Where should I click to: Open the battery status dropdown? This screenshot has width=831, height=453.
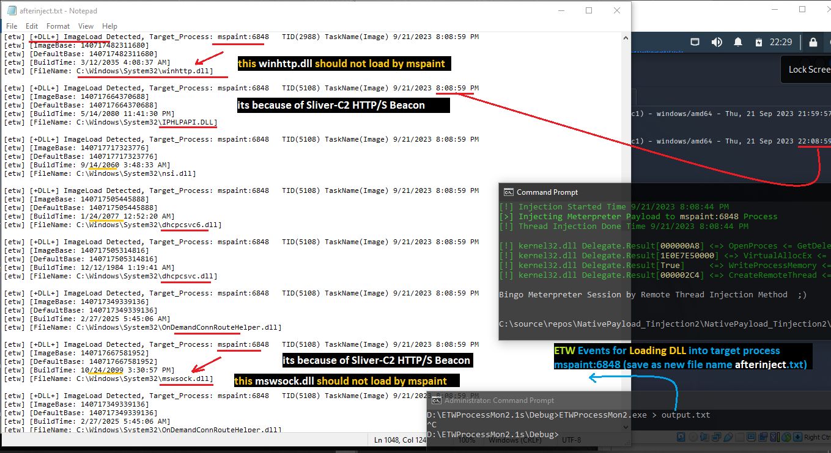point(759,42)
